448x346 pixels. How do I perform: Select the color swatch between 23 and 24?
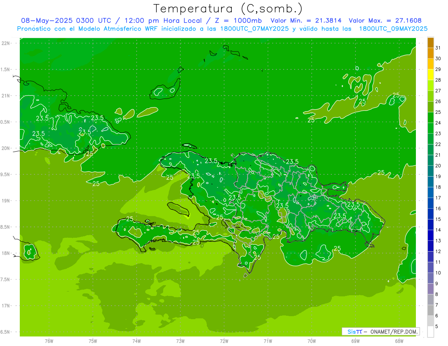tap(430, 128)
